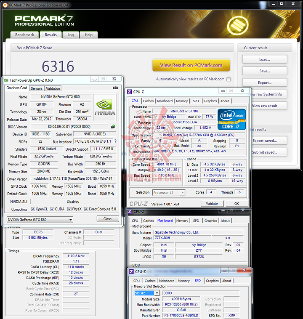Toggle Automatically view results on PCMark.com

click(x=229, y=79)
